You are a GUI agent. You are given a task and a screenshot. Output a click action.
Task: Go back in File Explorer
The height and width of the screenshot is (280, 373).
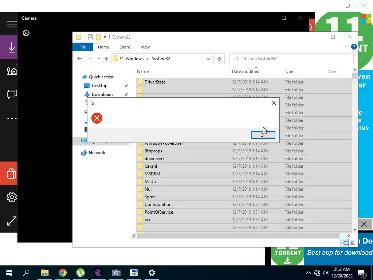pyautogui.click(x=79, y=59)
